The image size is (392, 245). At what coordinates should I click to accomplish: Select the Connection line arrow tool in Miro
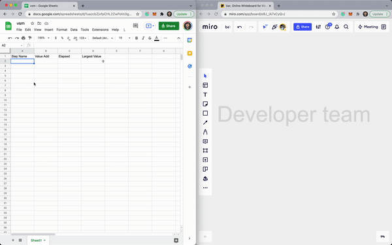tap(205, 123)
